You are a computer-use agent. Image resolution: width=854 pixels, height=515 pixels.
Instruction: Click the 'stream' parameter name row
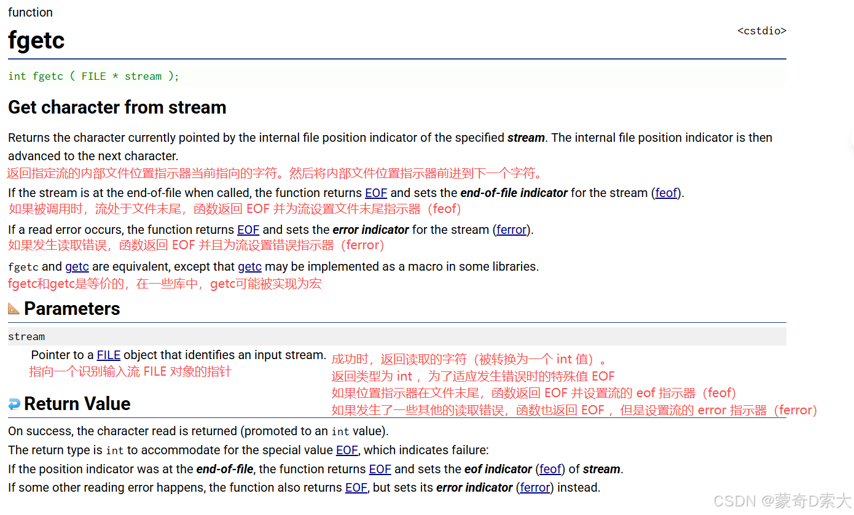397,336
